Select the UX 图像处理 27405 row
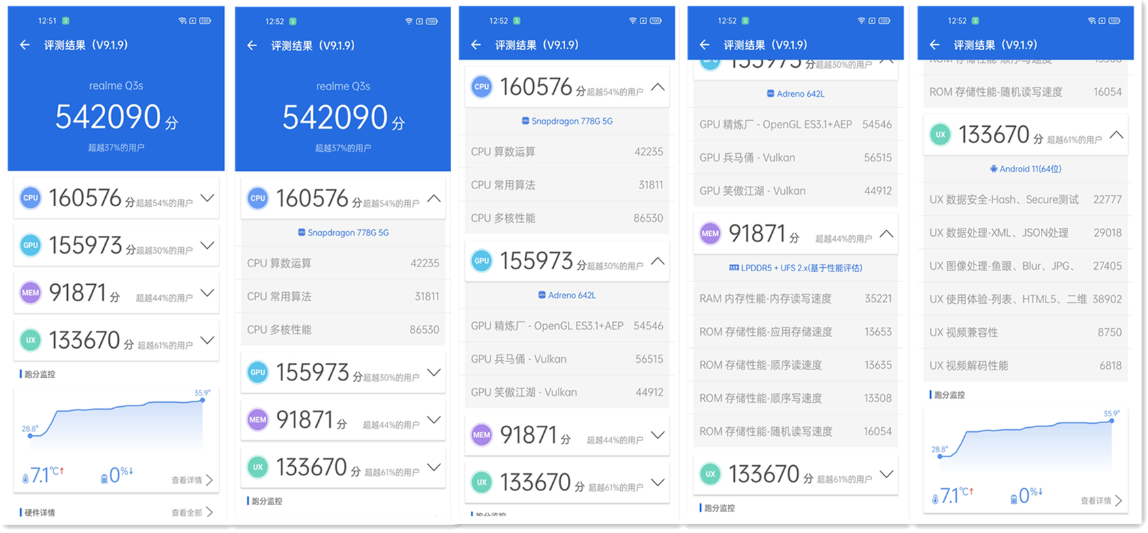This screenshot has width=1148, height=533. click(1026, 266)
